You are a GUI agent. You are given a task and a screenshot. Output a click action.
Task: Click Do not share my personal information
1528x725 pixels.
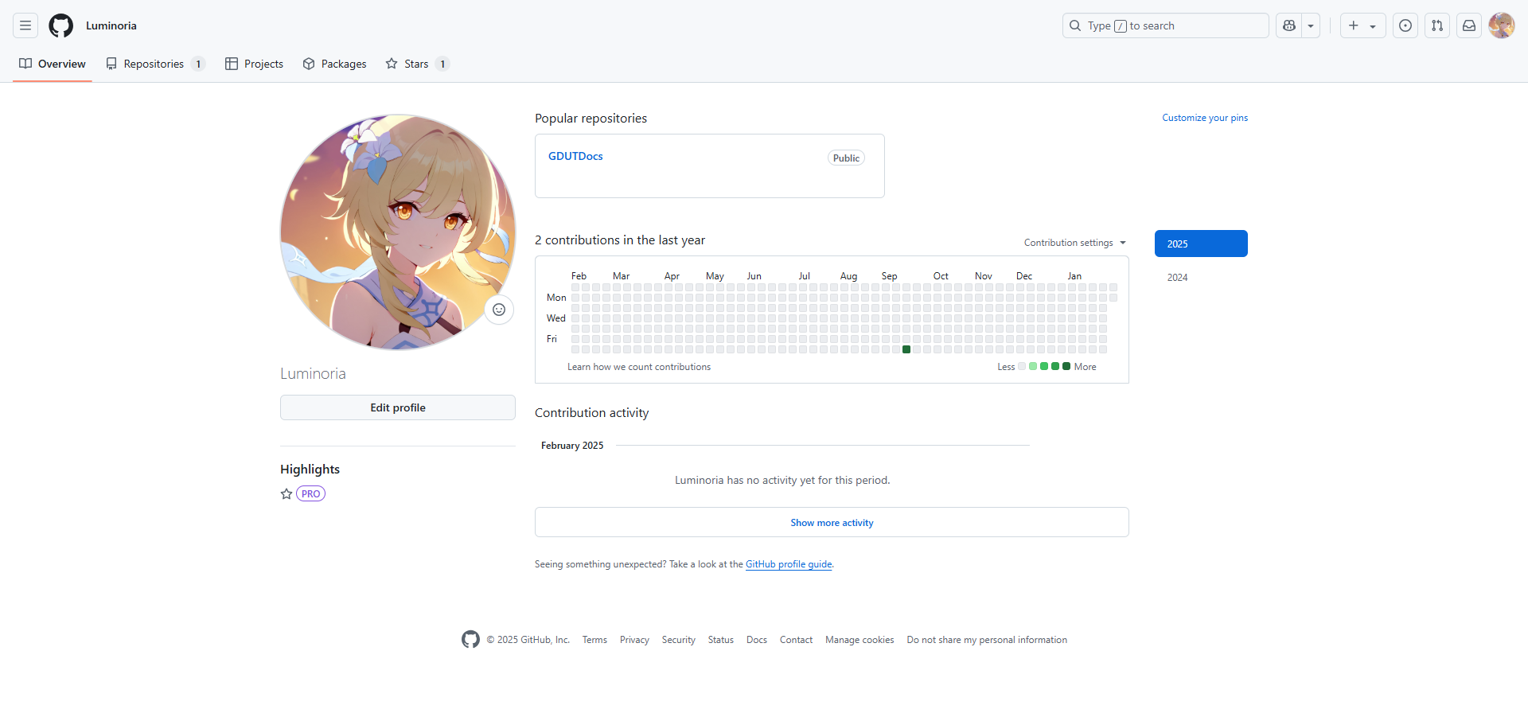[987, 640]
